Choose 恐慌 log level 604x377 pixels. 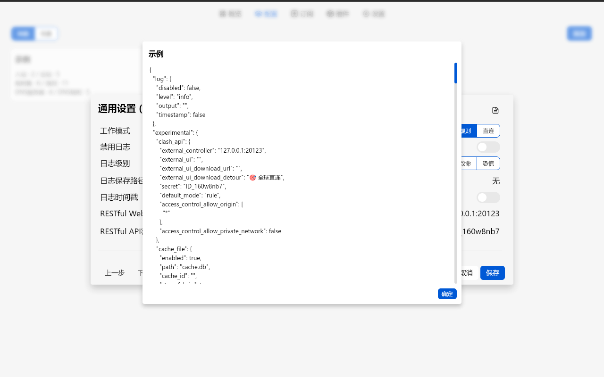pos(488,164)
